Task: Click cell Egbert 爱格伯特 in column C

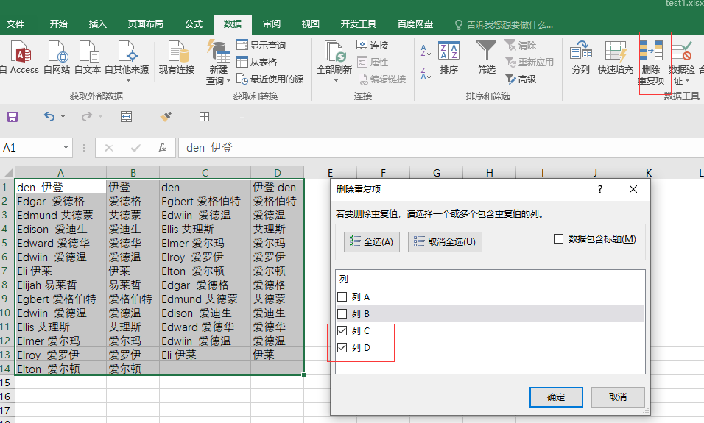Action: coord(205,202)
